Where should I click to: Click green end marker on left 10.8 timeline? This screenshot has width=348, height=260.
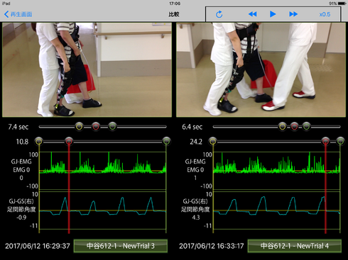(167, 142)
